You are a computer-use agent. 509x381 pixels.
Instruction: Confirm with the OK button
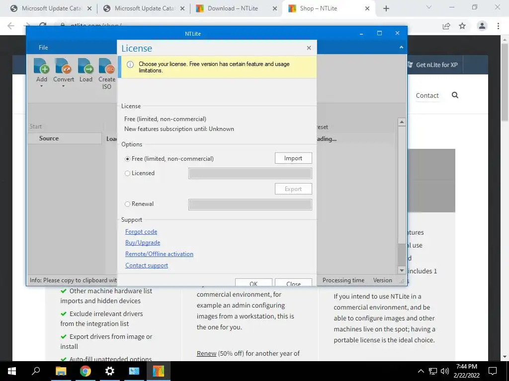pos(254,282)
